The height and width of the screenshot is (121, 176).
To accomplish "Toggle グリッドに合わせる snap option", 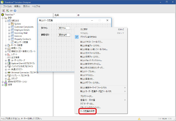I will pyautogui.click(x=88, y=37).
